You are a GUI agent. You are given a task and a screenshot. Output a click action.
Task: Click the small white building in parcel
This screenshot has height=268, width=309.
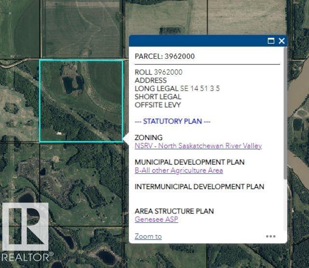tap(59, 133)
